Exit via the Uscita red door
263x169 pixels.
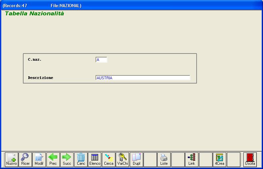click(250, 160)
